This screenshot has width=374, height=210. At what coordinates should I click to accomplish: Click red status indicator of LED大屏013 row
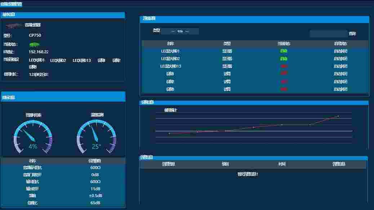click(284, 66)
